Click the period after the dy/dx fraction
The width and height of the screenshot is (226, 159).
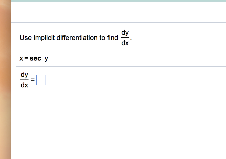(131, 39)
